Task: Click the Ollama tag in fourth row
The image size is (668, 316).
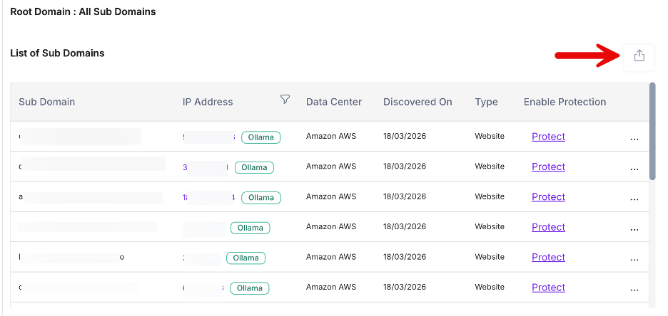Action: point(250,228)
